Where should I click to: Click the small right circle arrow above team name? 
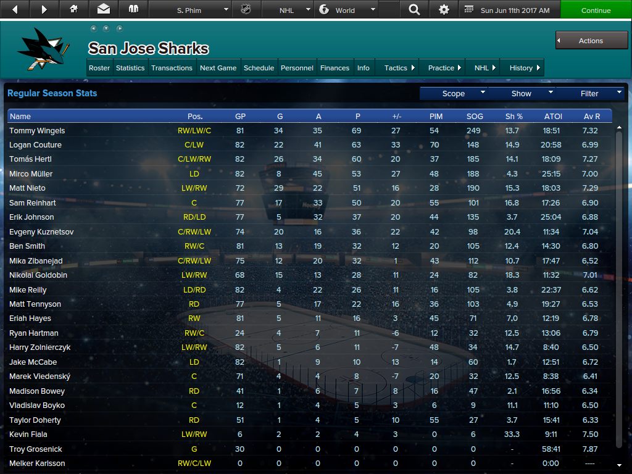[x=119, y=28]
